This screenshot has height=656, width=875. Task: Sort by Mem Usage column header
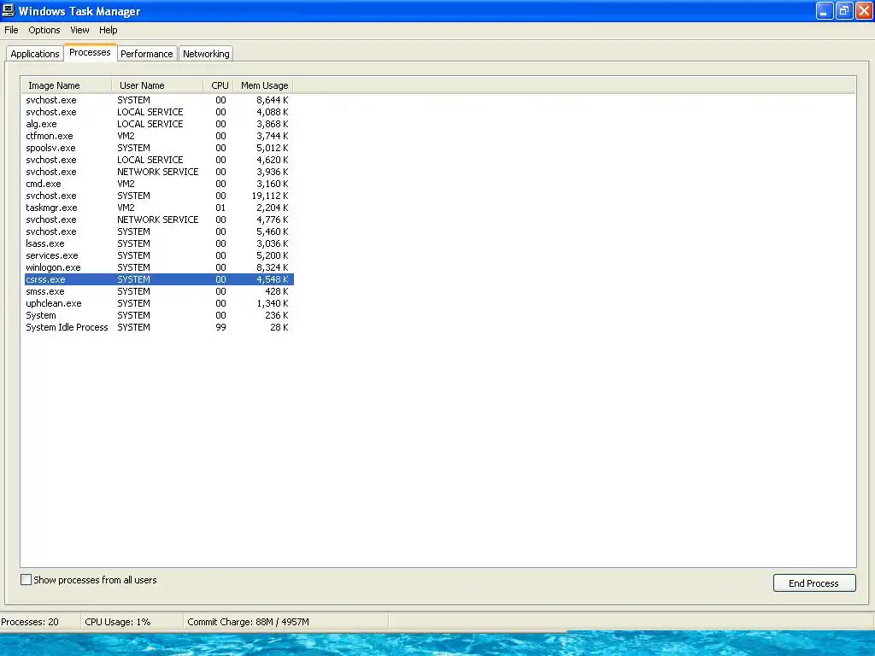(263, 85)
